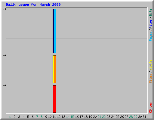Click day 12 on the x-axis

[x=59, y=117]
